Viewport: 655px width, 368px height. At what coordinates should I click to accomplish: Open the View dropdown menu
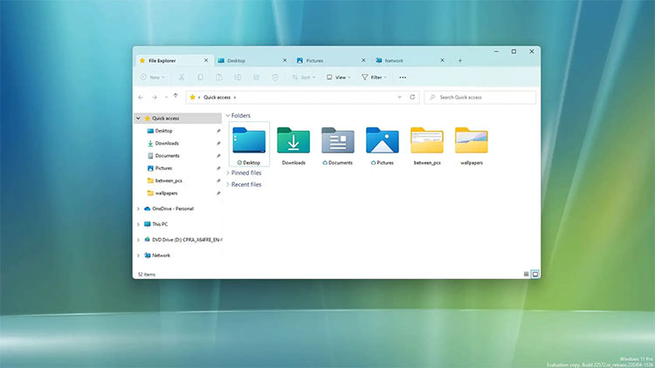[x=339, y=78]
